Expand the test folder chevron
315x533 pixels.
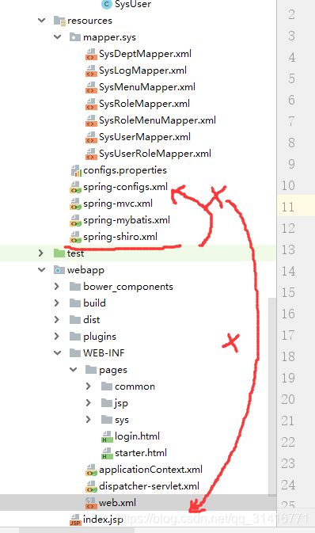pyautogui.click(x=41, y=253)
